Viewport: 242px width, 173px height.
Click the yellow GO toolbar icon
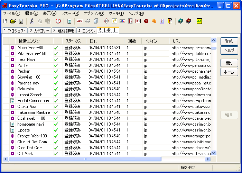point(199,21)
